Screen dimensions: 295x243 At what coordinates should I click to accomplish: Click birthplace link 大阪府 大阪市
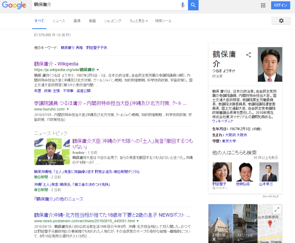[236, 135]
